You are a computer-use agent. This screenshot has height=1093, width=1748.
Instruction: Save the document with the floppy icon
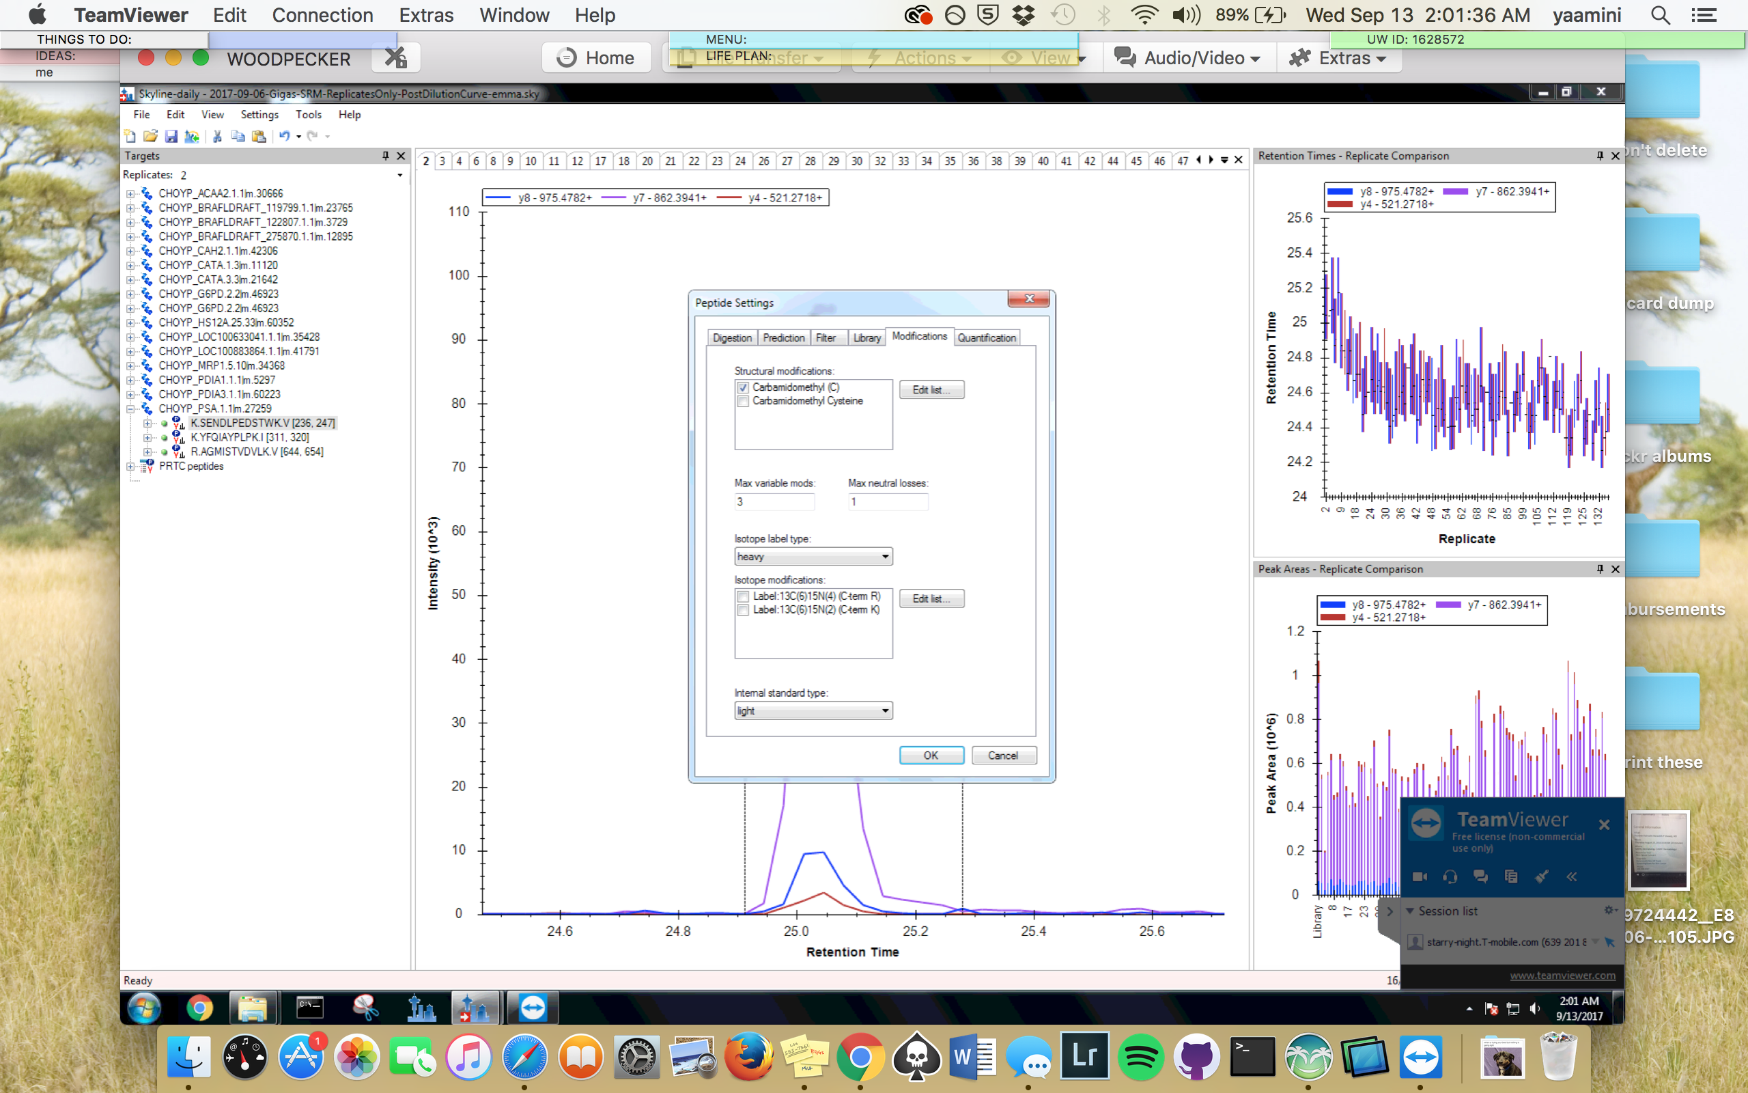point(171,136)
